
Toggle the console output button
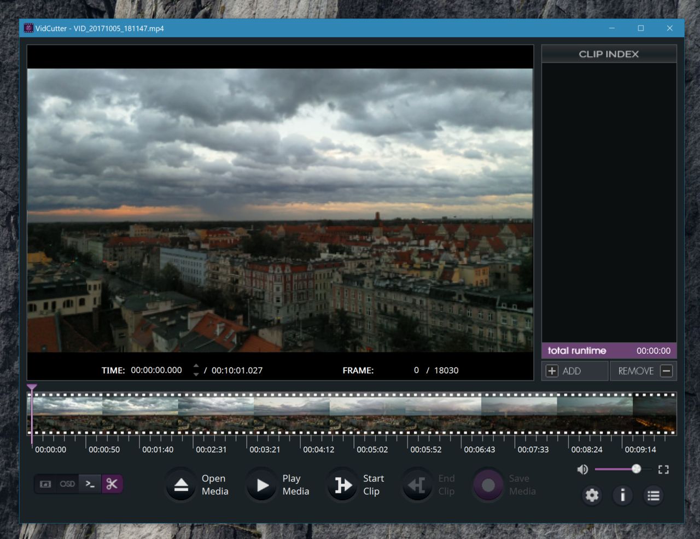tap(90, 484)
